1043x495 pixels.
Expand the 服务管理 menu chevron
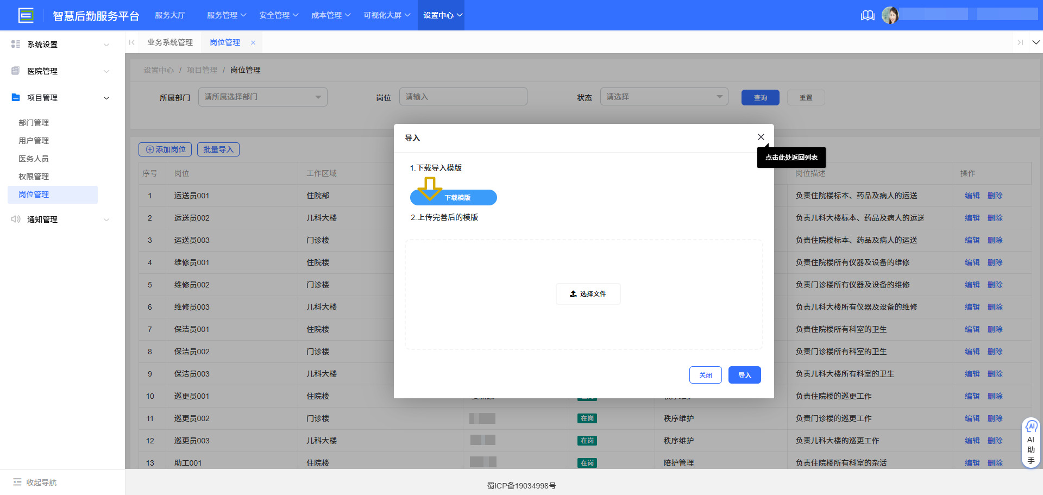(244, 15)
